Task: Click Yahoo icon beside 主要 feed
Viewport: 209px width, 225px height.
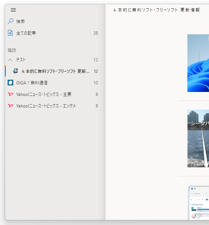Action: click(10, 94)
